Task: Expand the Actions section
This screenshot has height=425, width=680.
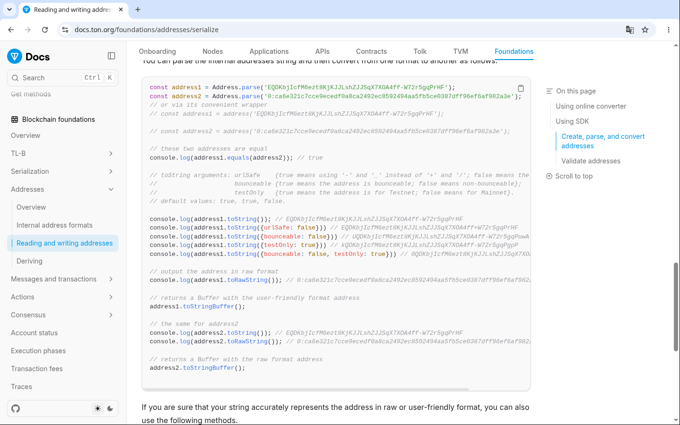Action: coord(111,297)
